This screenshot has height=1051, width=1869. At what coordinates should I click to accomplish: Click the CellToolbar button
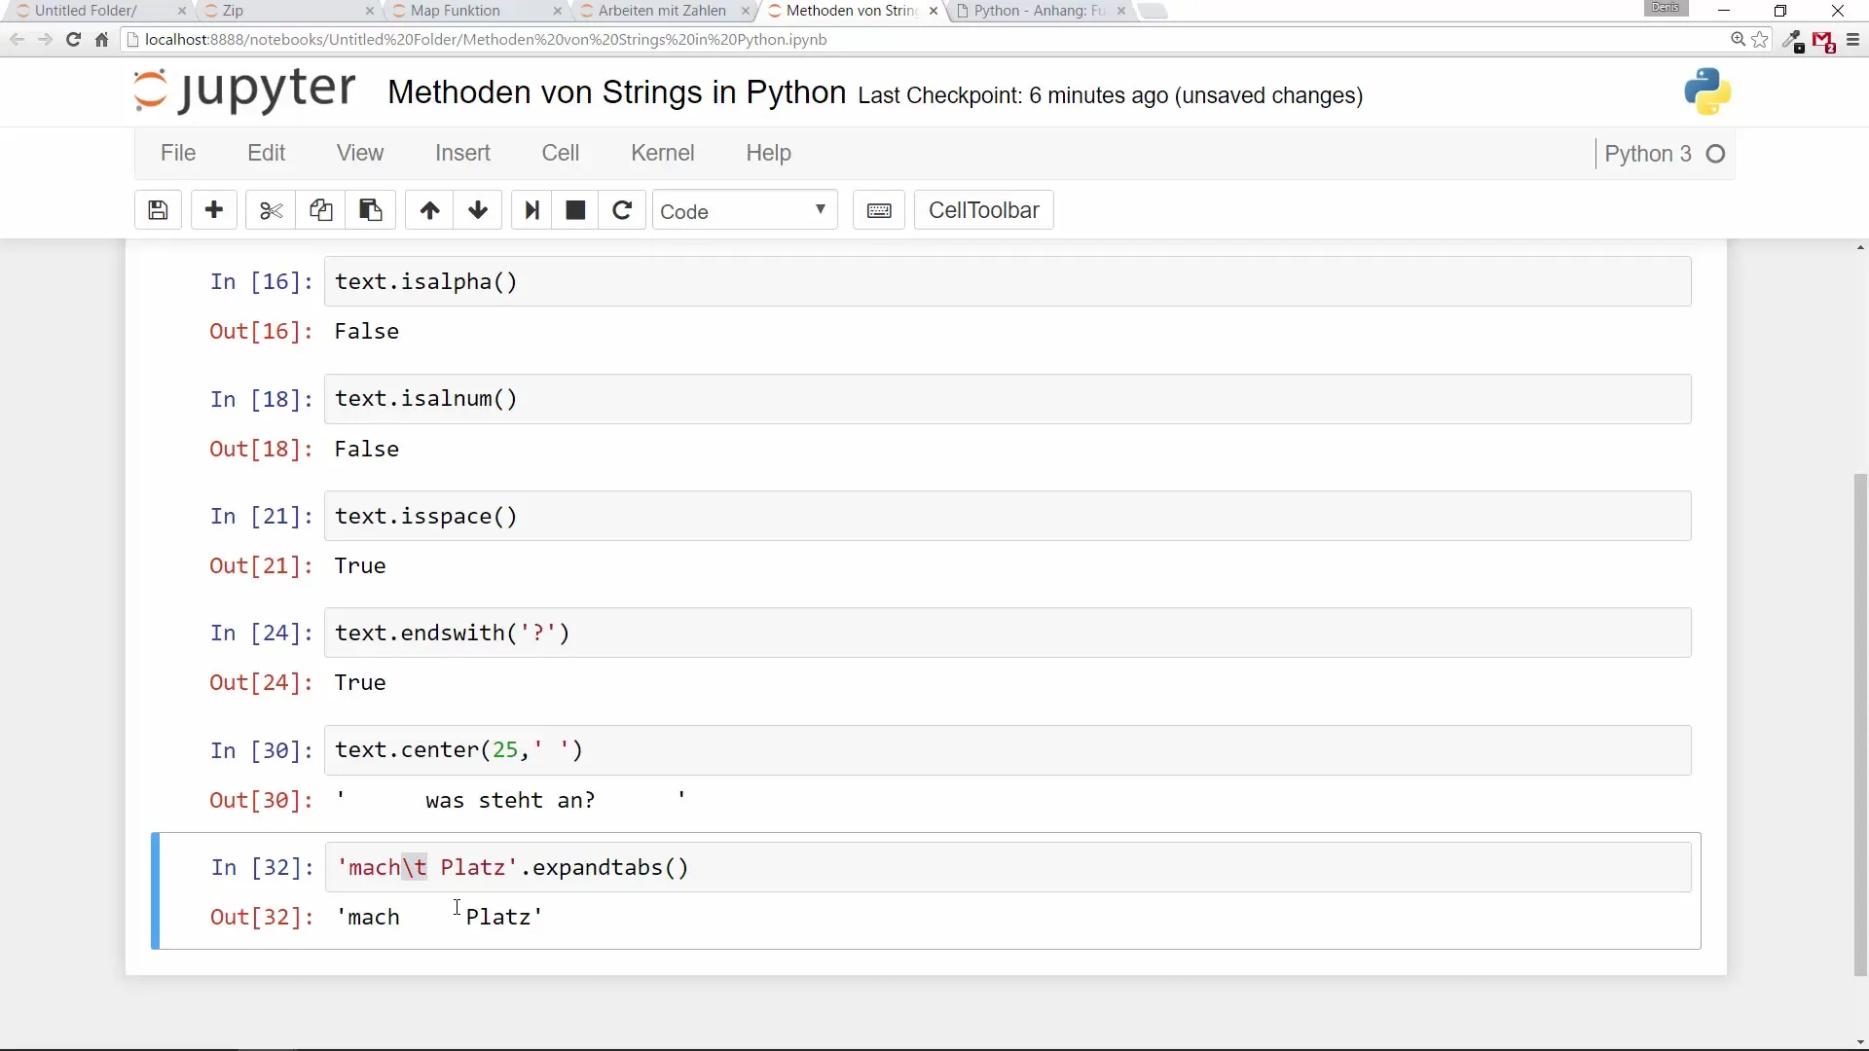tap(983, 210)
